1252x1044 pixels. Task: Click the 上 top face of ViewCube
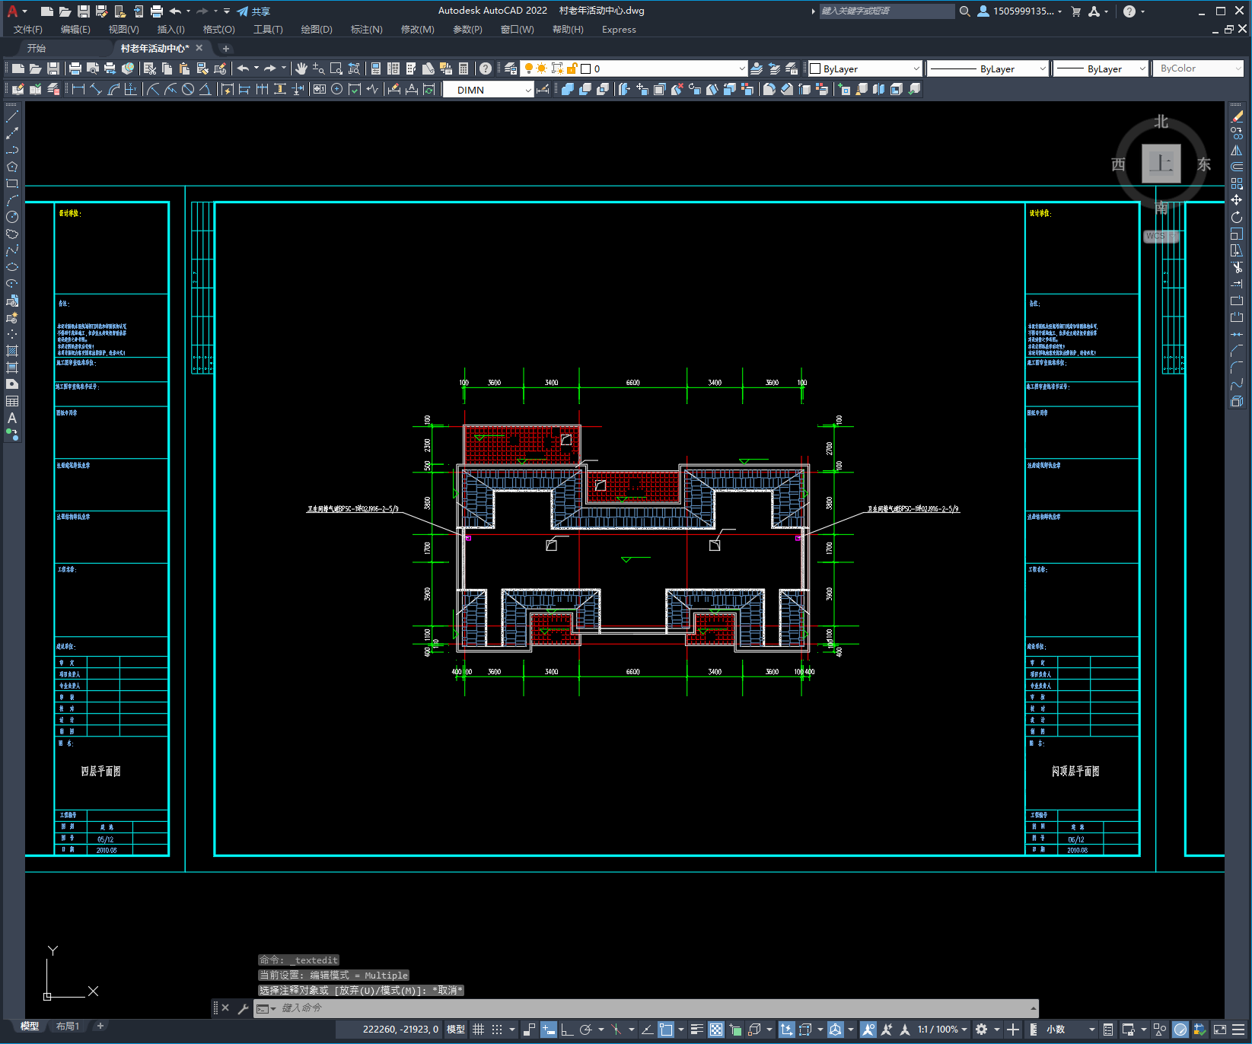[1161, 164]
